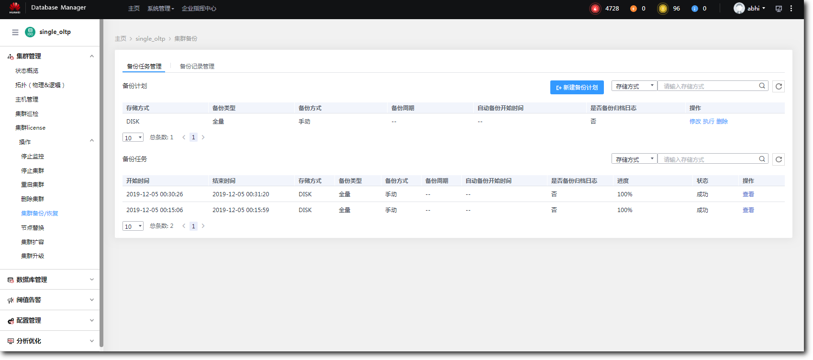Open minor alarms yellow indicator 96
The height and width of the screenshot is (360, 813).
coord(663,9)
